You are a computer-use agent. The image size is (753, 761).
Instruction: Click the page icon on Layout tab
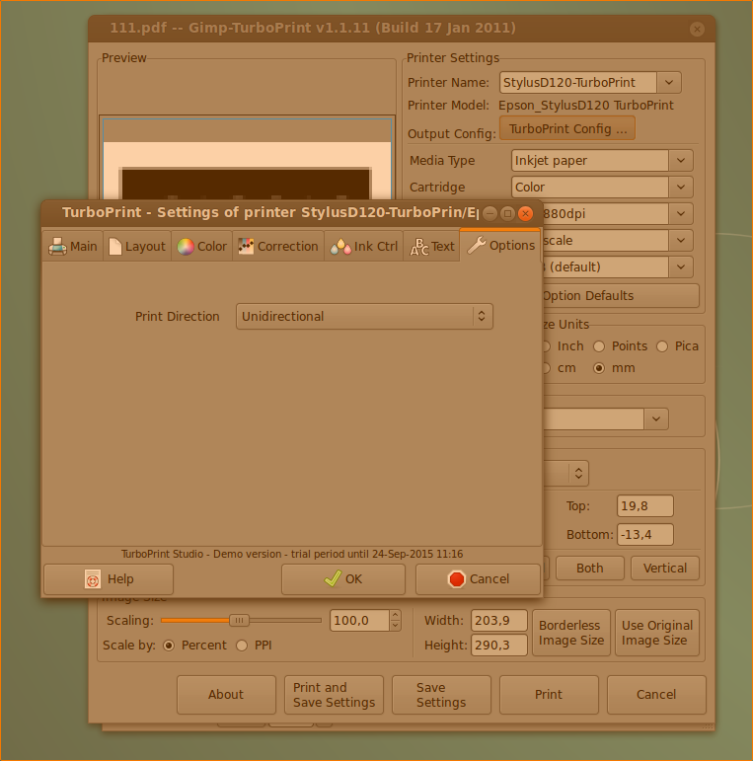115,247
